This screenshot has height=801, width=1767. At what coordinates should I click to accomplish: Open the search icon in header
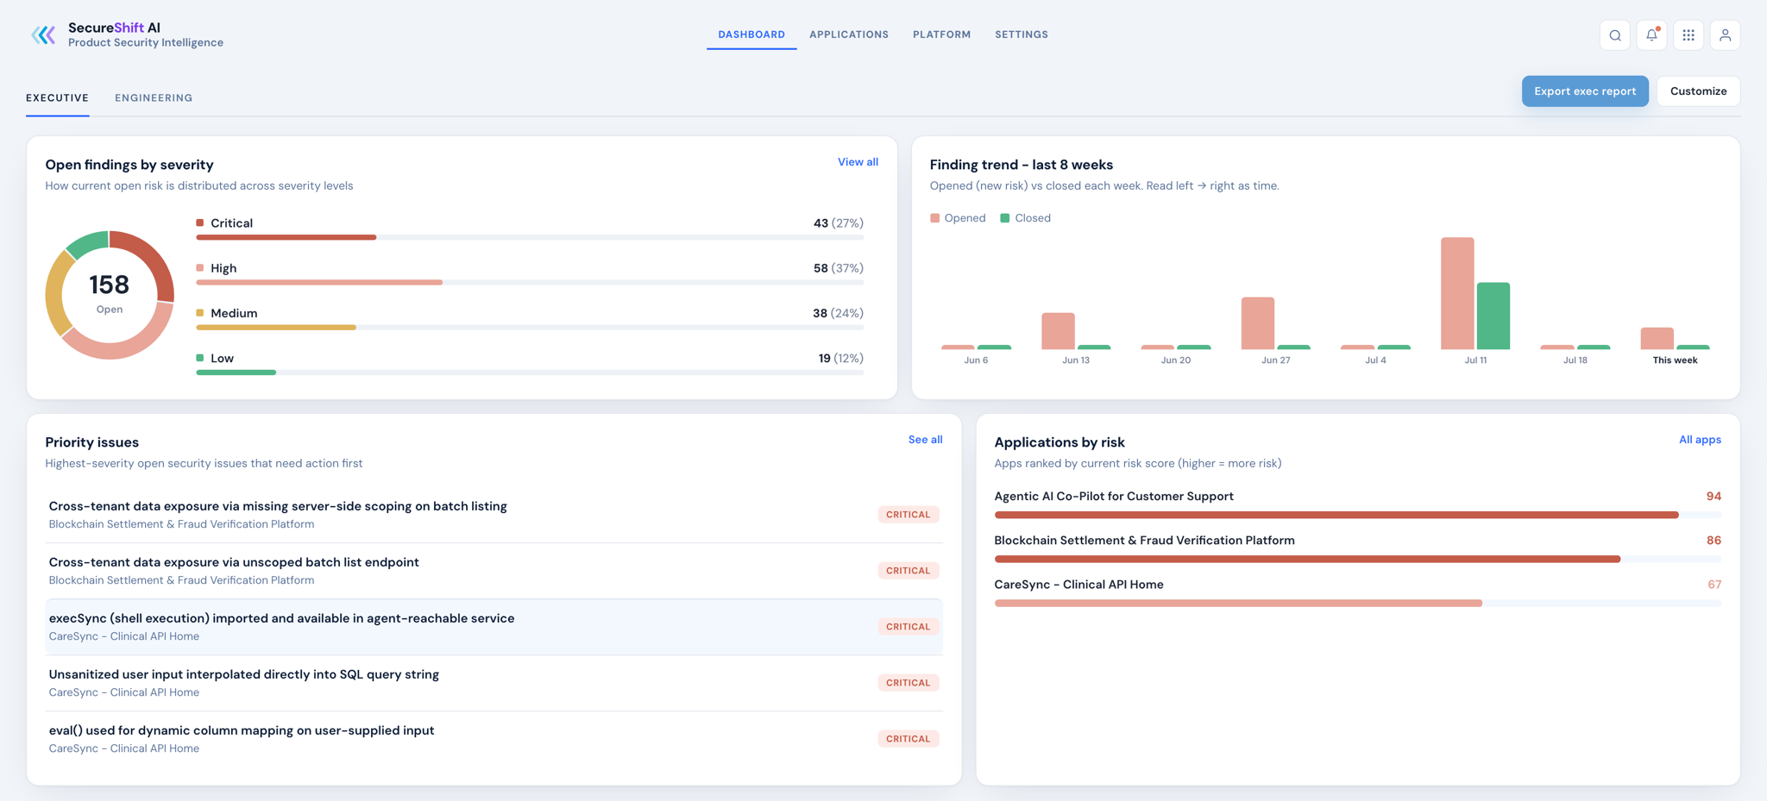coord(1615,35)
